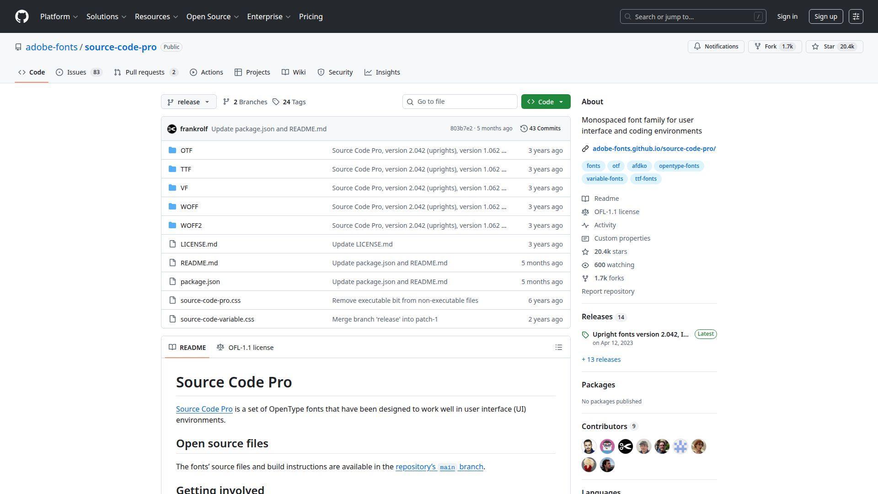The image size is (878, 494).
Task: View commit history via the clock icon
Action: (524, 129)
